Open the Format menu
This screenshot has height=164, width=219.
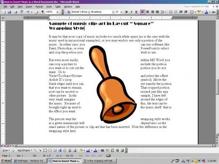tap(39, 7)
